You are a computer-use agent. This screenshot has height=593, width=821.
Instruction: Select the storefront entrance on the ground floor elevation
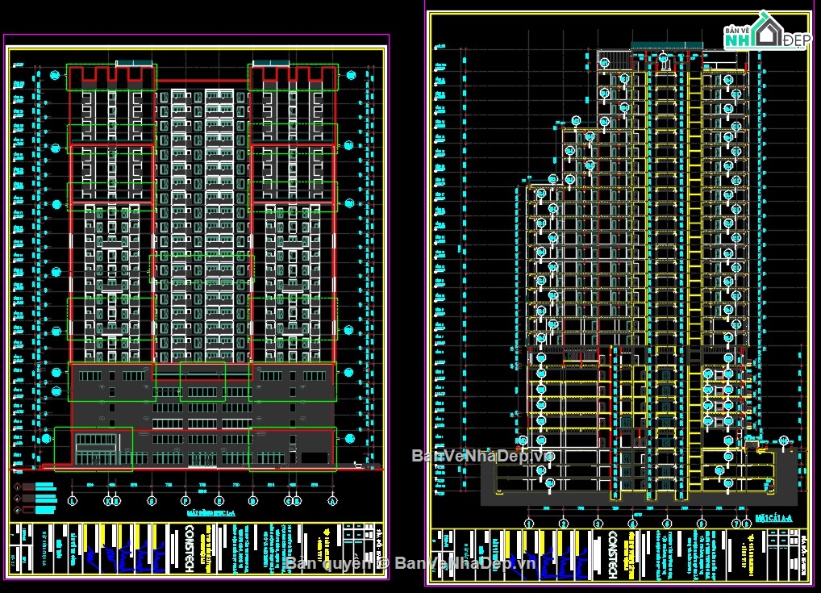(x=95, y=448)
